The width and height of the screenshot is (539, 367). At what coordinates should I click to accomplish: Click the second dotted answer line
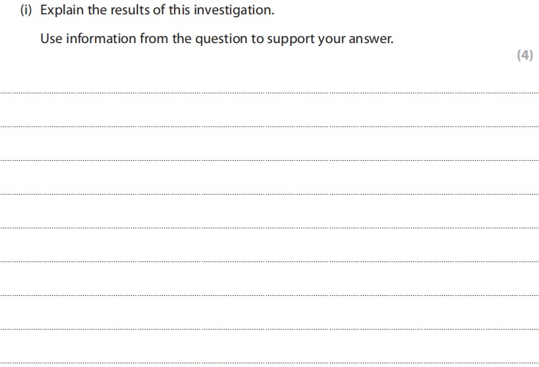point(269,126)
